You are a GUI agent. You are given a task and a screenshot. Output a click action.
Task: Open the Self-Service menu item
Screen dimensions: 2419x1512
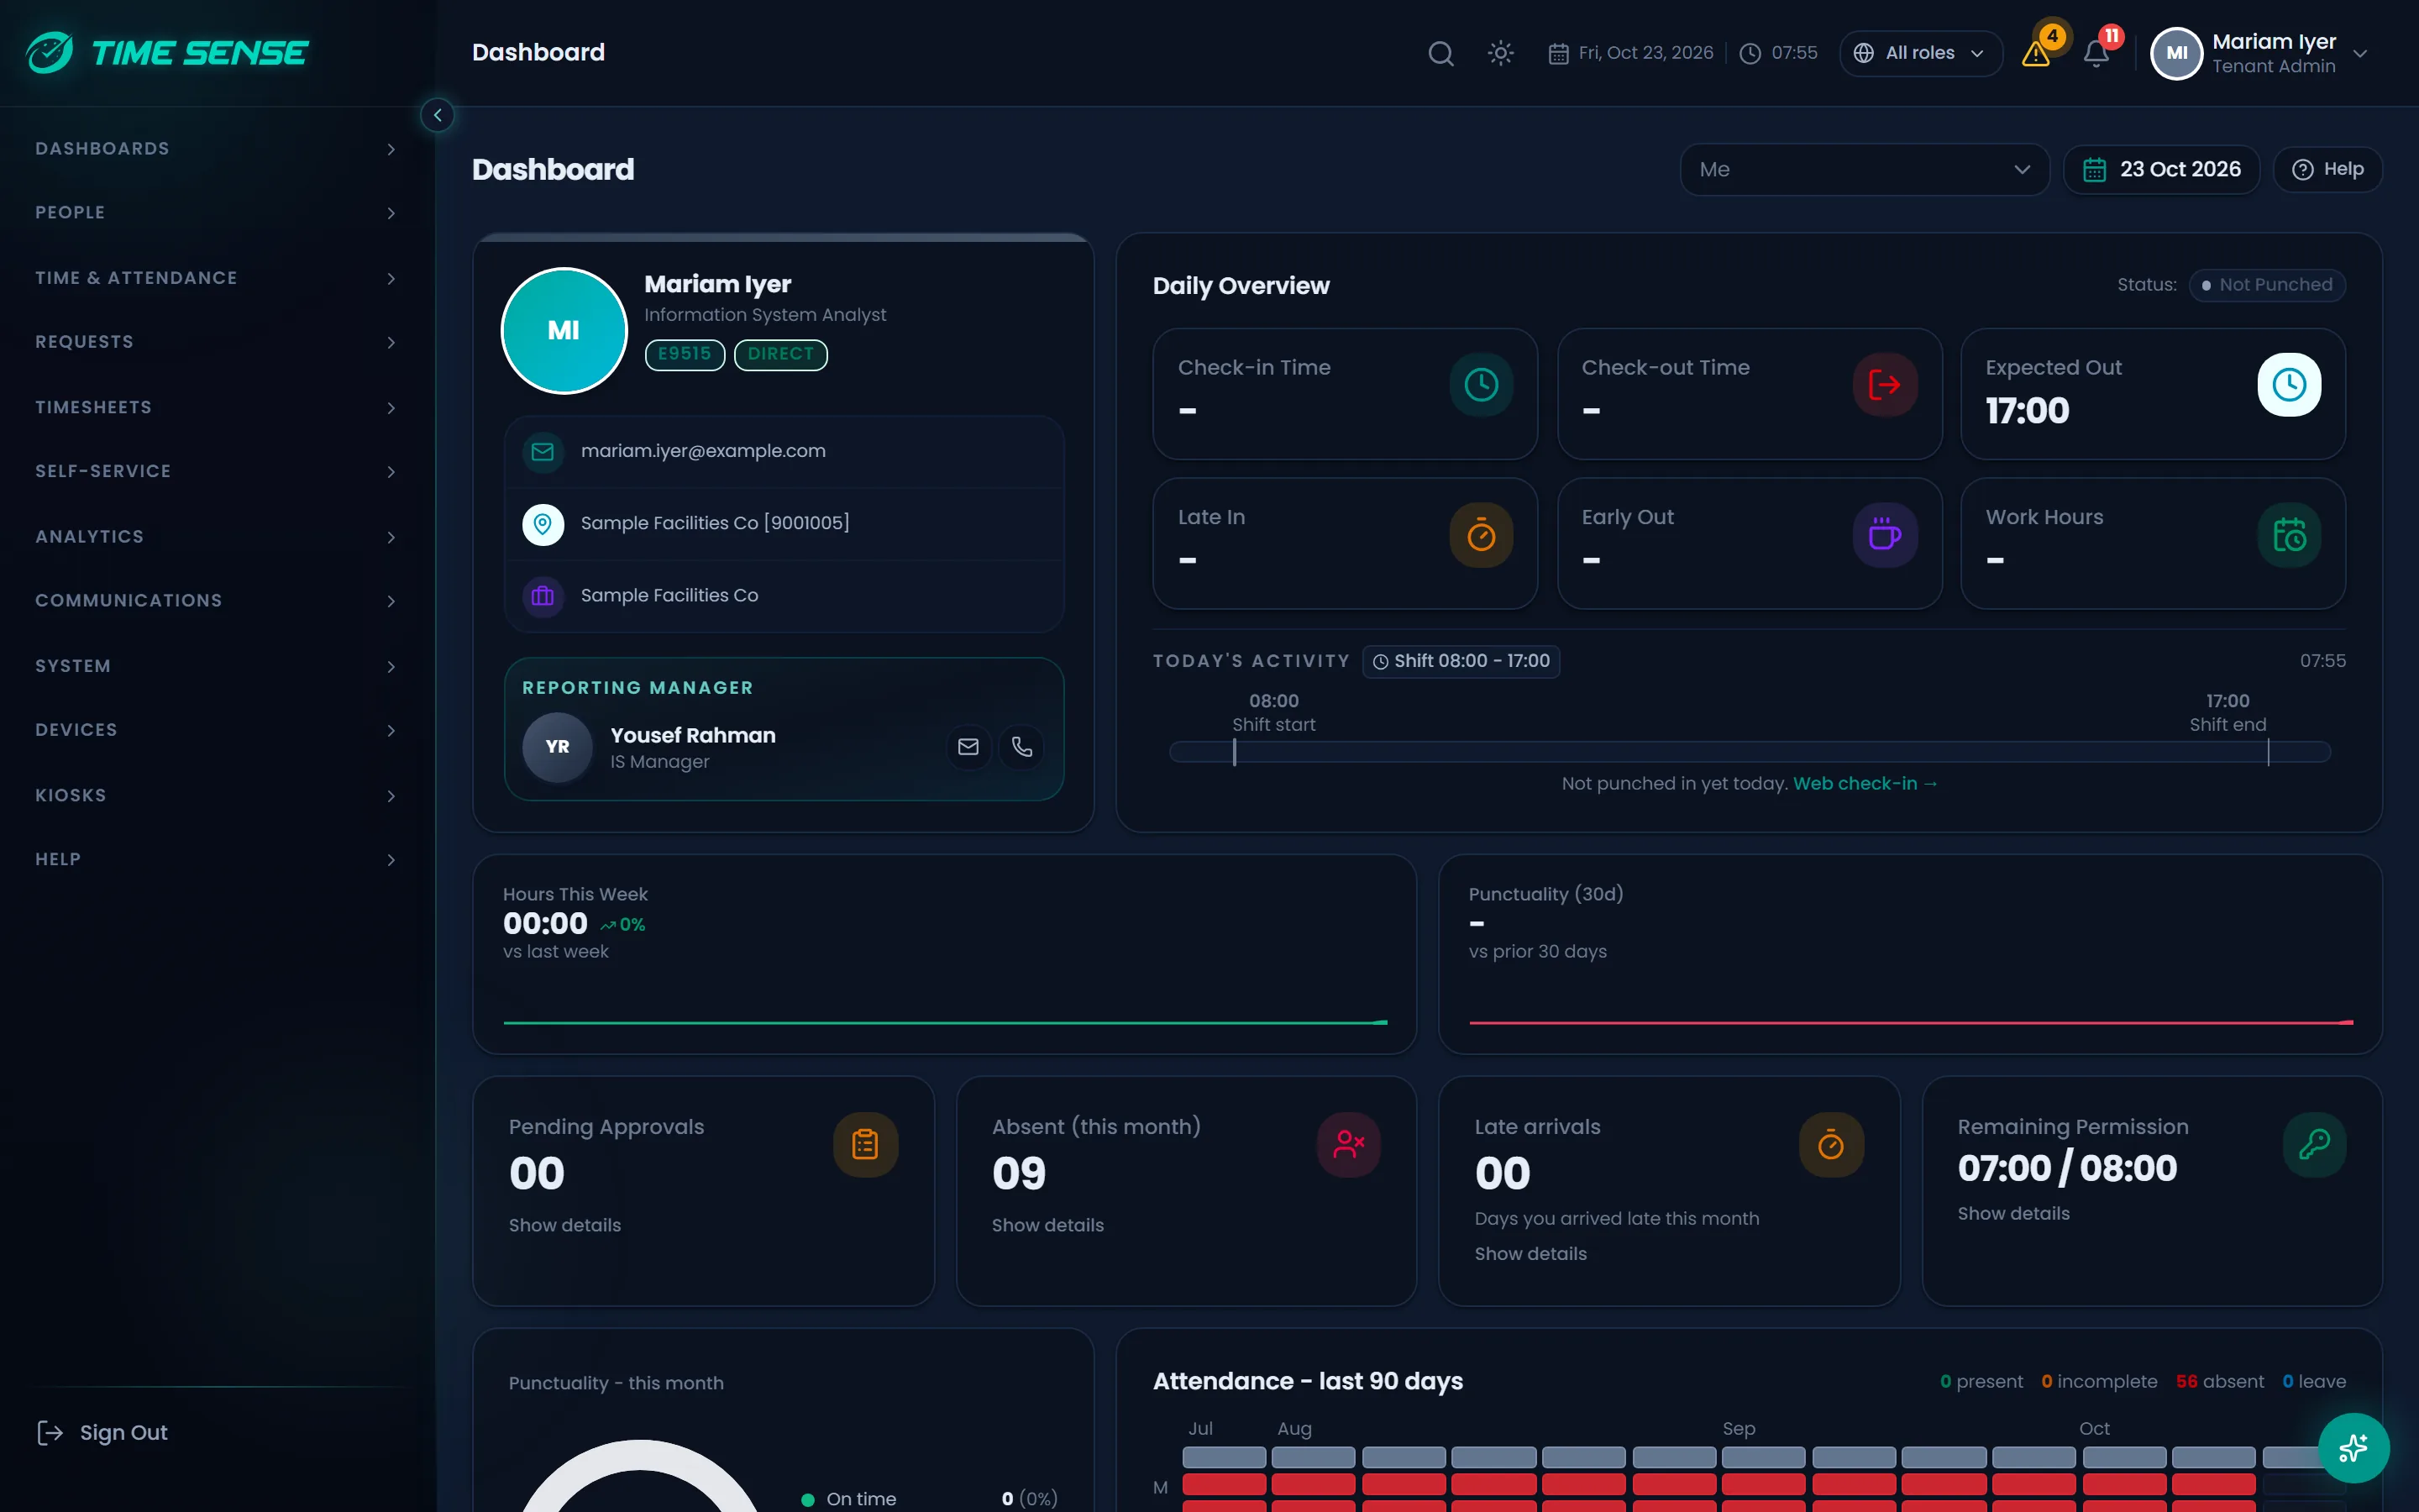point(217,471)
